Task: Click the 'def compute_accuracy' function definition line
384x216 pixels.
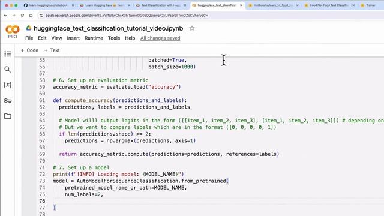Action: pos(120,100)
